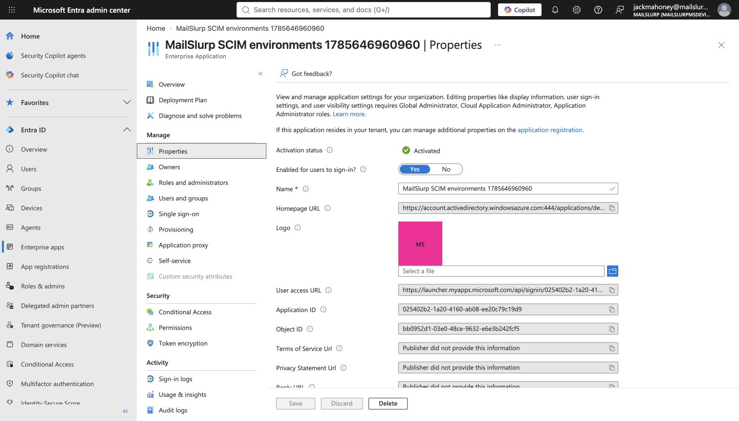
Task: Open notifications bell icon
Action: click(555, 10)
